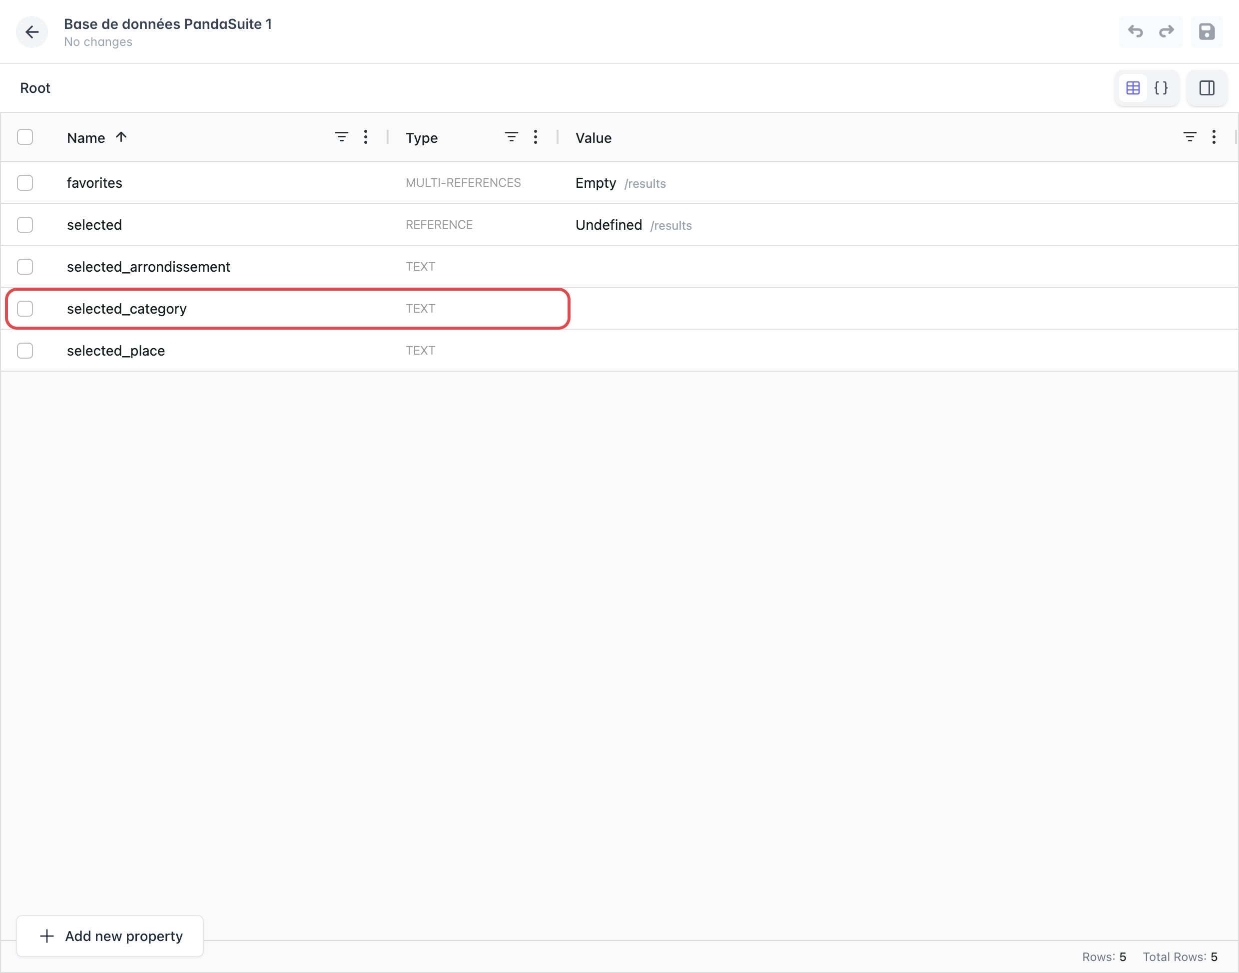Click the Add new property button
Image resolution: width=1239 pixels, height=973 pixels.
tap(110, 936)
